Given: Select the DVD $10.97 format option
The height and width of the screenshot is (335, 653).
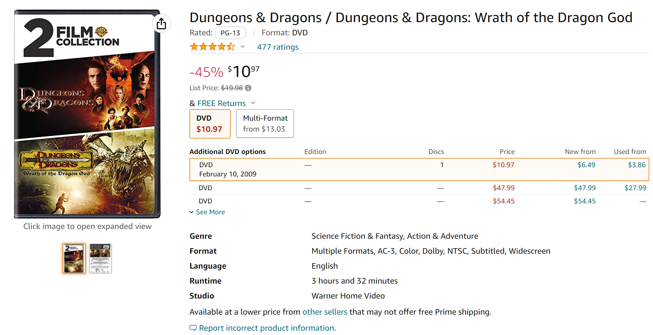Looking at the screenshot, I should pos(210,124).
